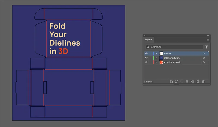Click the interior artwork layer name
The height and width of the screenshot is (127, 218).
172,58
